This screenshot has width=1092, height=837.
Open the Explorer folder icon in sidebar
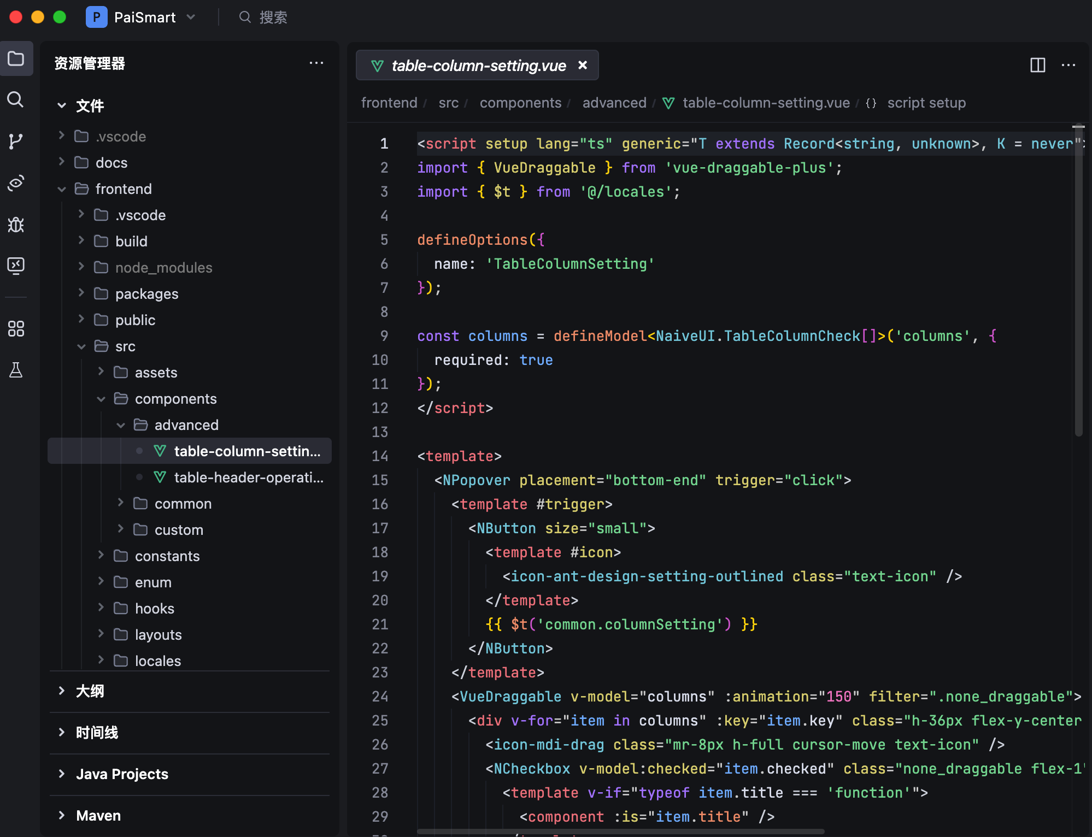16,58
